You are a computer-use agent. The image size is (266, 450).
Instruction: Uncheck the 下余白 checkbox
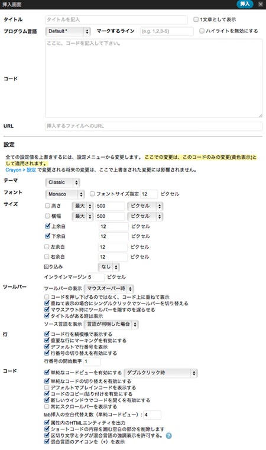[x=48, y=236]
